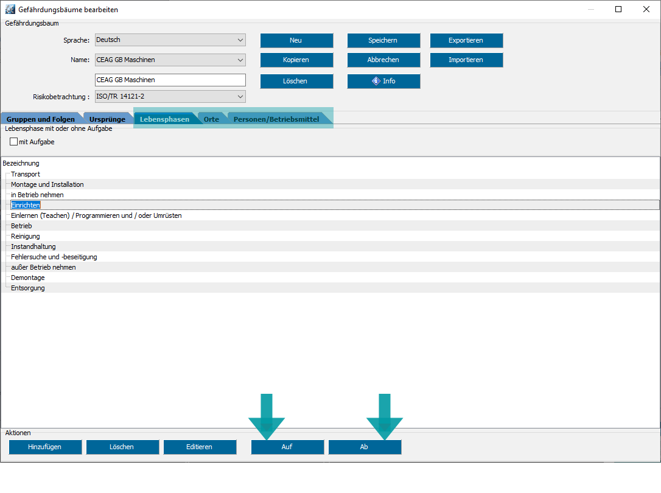Viewport: 661px width, 493px height.
Task: Select the Instandhaltung tree entry
Action: 33,246
